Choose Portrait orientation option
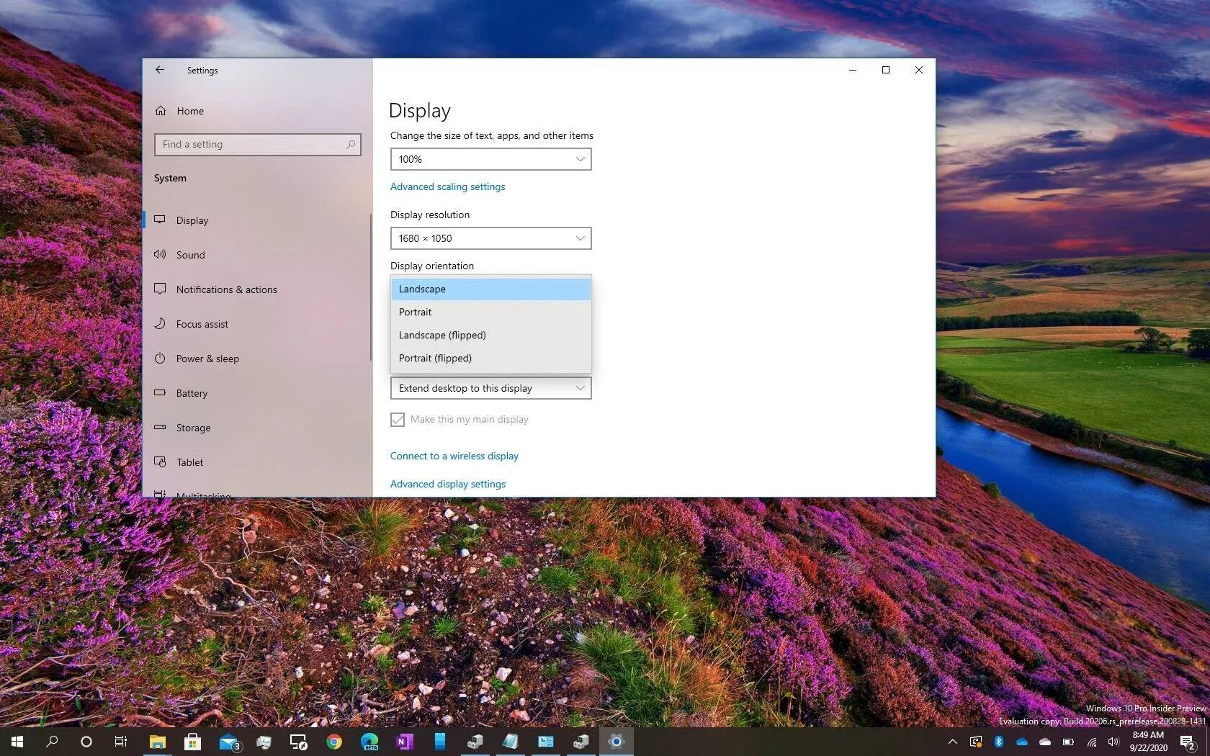The image size is (1210, 756). click(490, 312)
